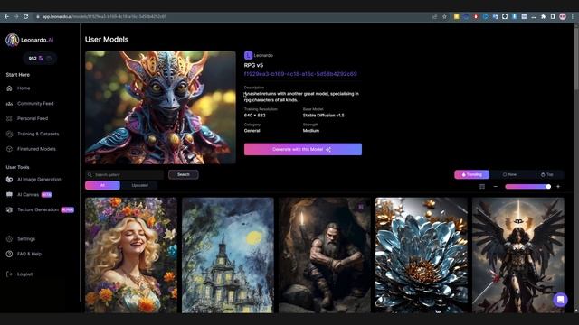Open the watercolor castle image
The image size is (579, 325).
click(x=228, y=255)
